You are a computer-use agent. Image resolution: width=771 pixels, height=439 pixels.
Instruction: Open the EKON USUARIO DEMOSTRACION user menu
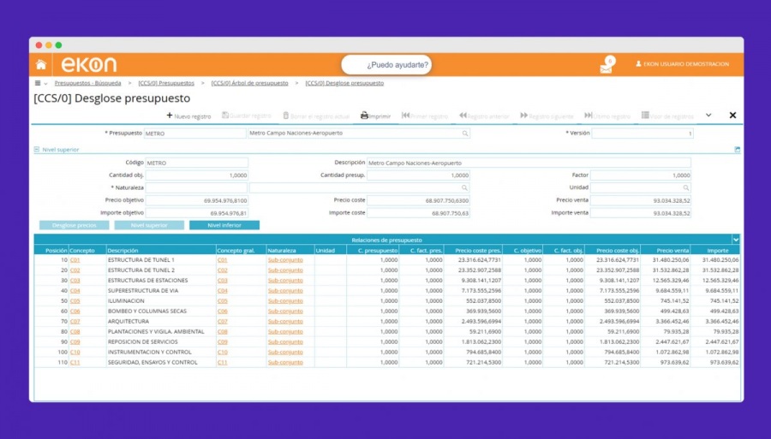point(682,64)
